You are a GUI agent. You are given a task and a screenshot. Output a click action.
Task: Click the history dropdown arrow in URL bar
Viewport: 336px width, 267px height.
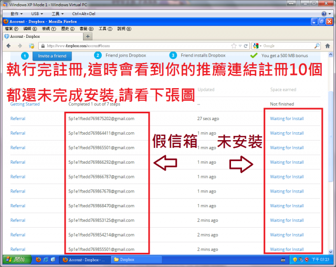pyautogui.click(x=240, y=46)
